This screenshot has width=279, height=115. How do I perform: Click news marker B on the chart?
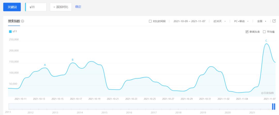click(x=73, y=60)
